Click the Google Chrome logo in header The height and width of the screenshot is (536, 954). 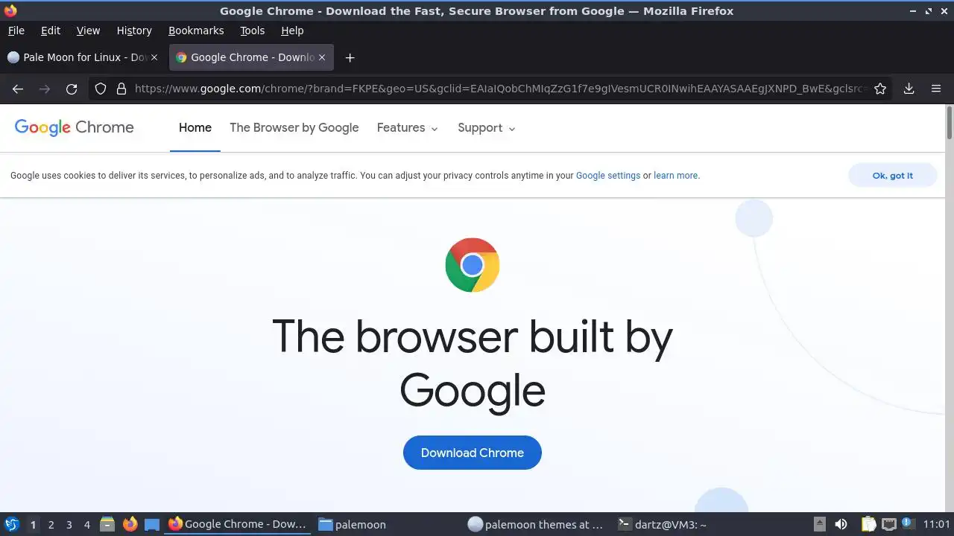coord(75,127)
